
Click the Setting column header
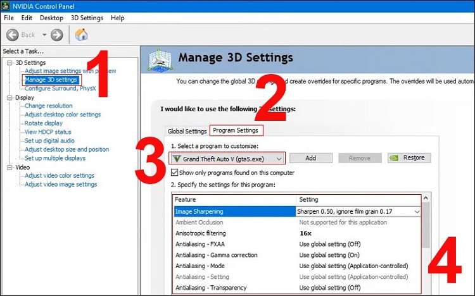point(358,199)
